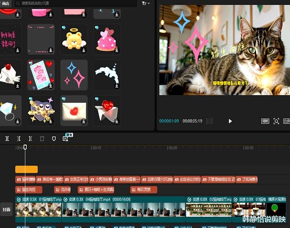Select the blue and pink sparkle stars sticker
The width and height of the screenshot is (290, 228).
pyautogui.click(x=74, y=75)
